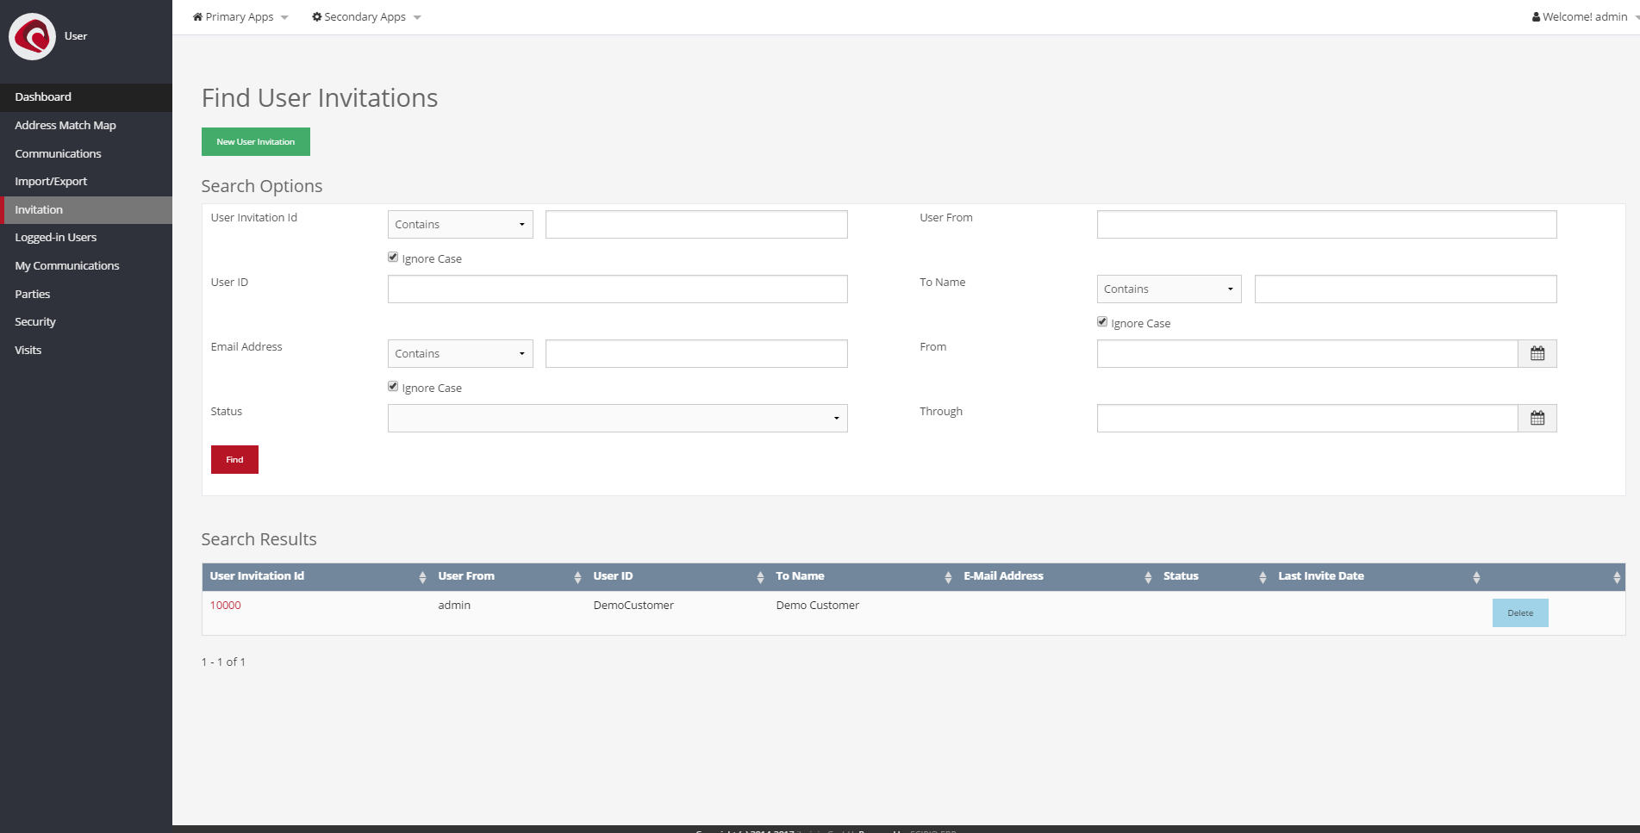Click the user icon next to Welcome! admin
The width and height of the screenshot is (1640, 833).
[x=1536, y=16]
